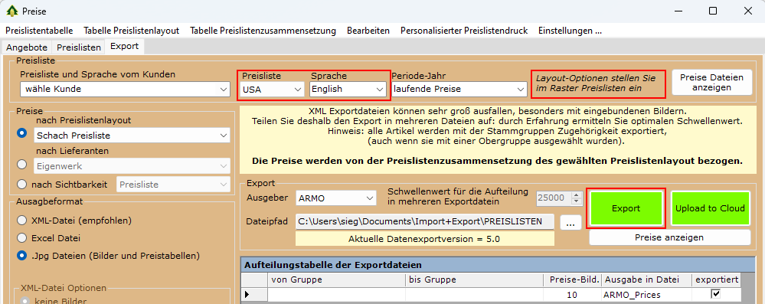Minimize the Preise window
765x304 pixels.
[x=678, y=11]
